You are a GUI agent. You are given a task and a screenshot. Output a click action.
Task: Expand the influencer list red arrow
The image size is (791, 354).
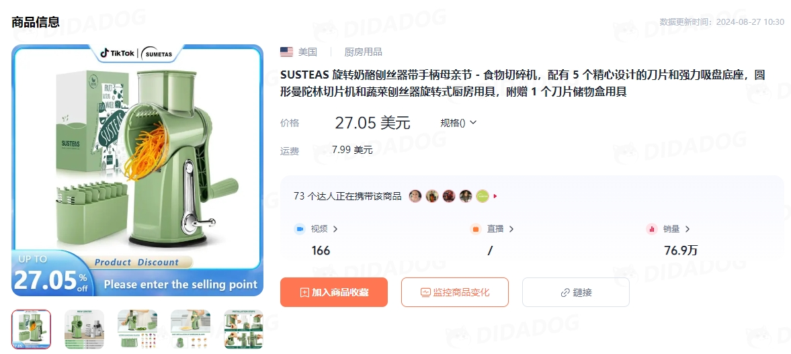click(x=495, y=196)
